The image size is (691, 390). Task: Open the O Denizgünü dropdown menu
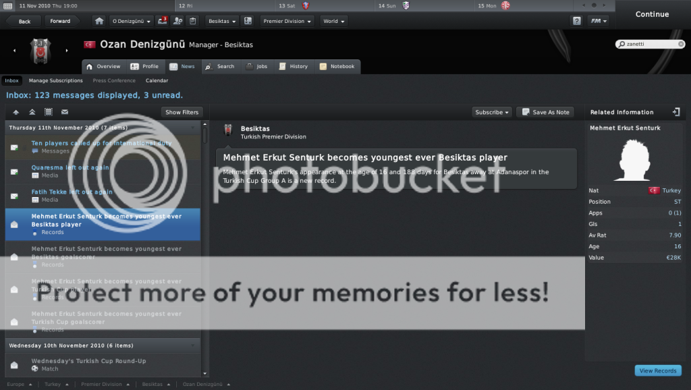(132, 21)
